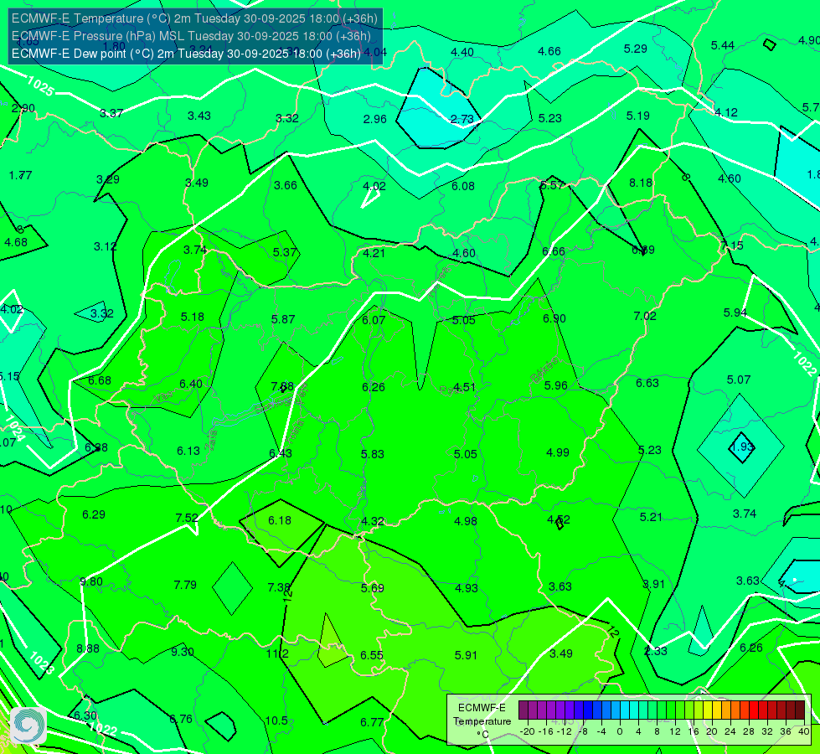The image size is (820, 754).
Task: Click the map value 4.66
Action: pos(549,51)
